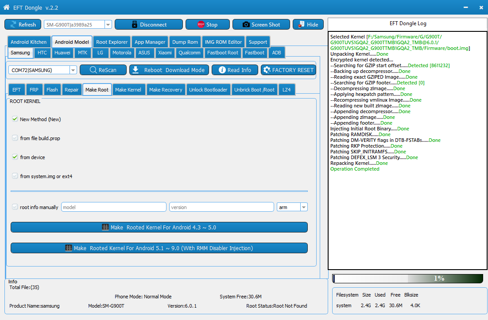
Task: Toggle the from device checkbox
Action: click(x=15, y=157)
